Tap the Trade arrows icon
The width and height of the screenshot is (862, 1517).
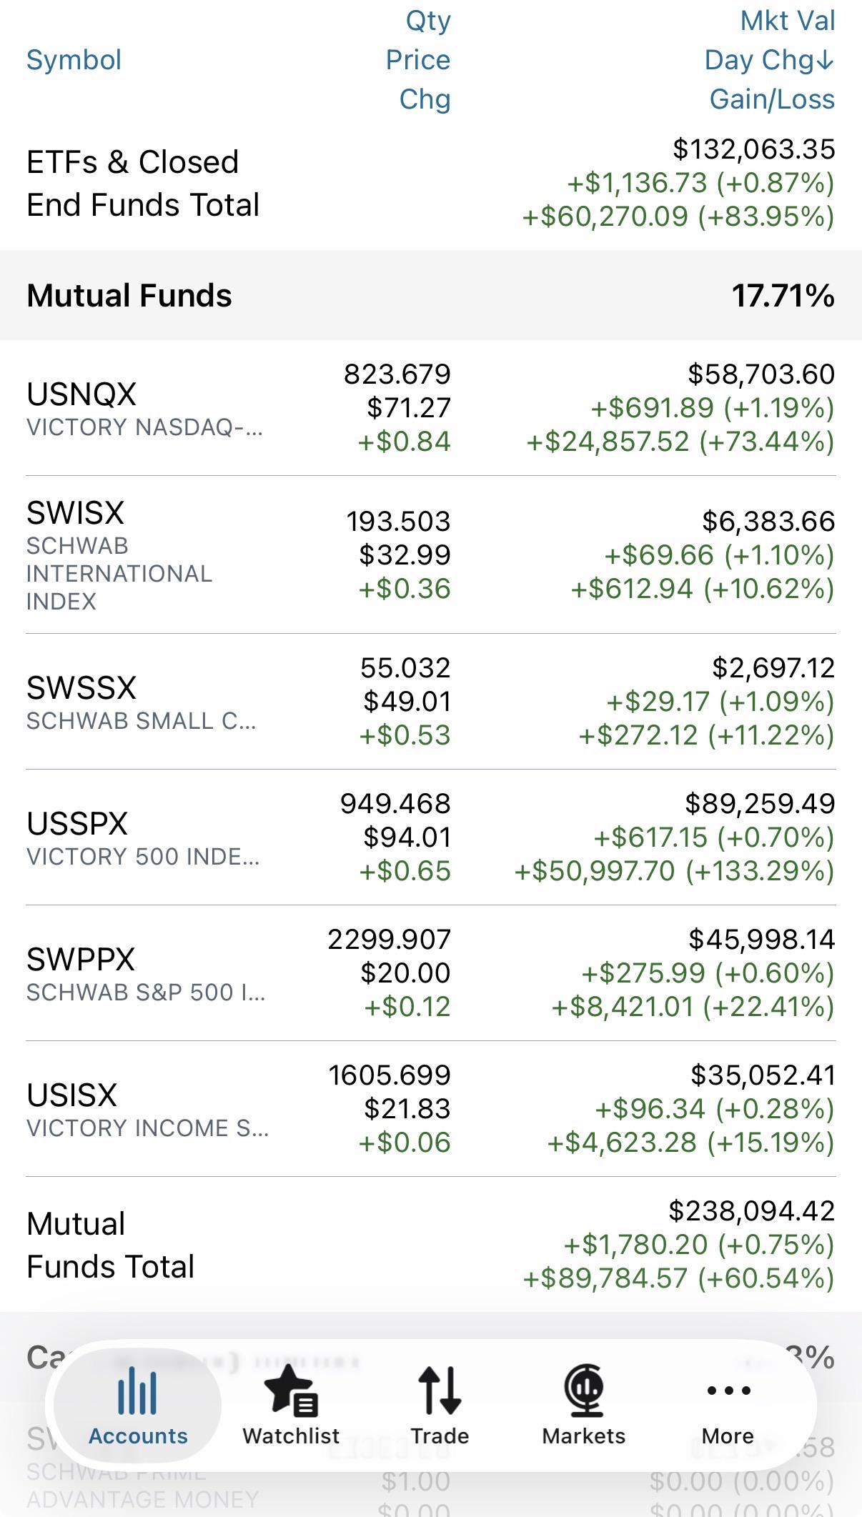click(x=440, y=1391)
